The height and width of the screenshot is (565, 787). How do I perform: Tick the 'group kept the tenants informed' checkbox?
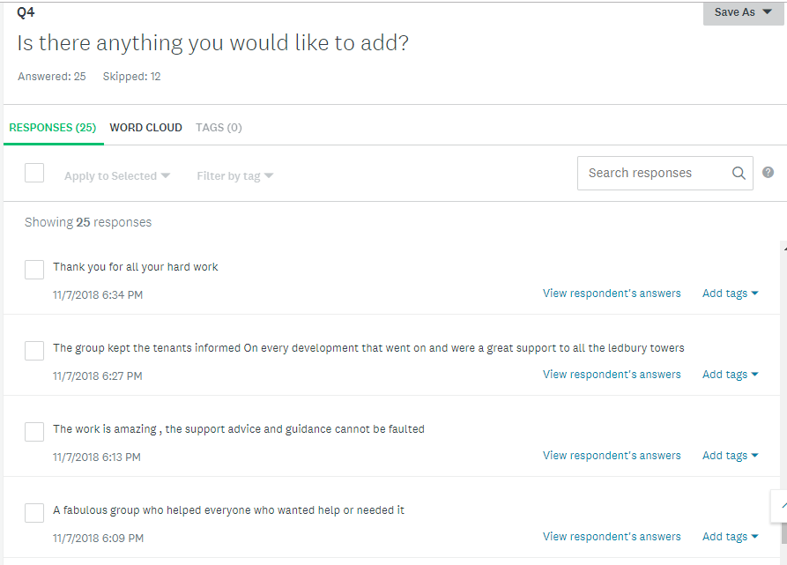click(x=34, y=351)
